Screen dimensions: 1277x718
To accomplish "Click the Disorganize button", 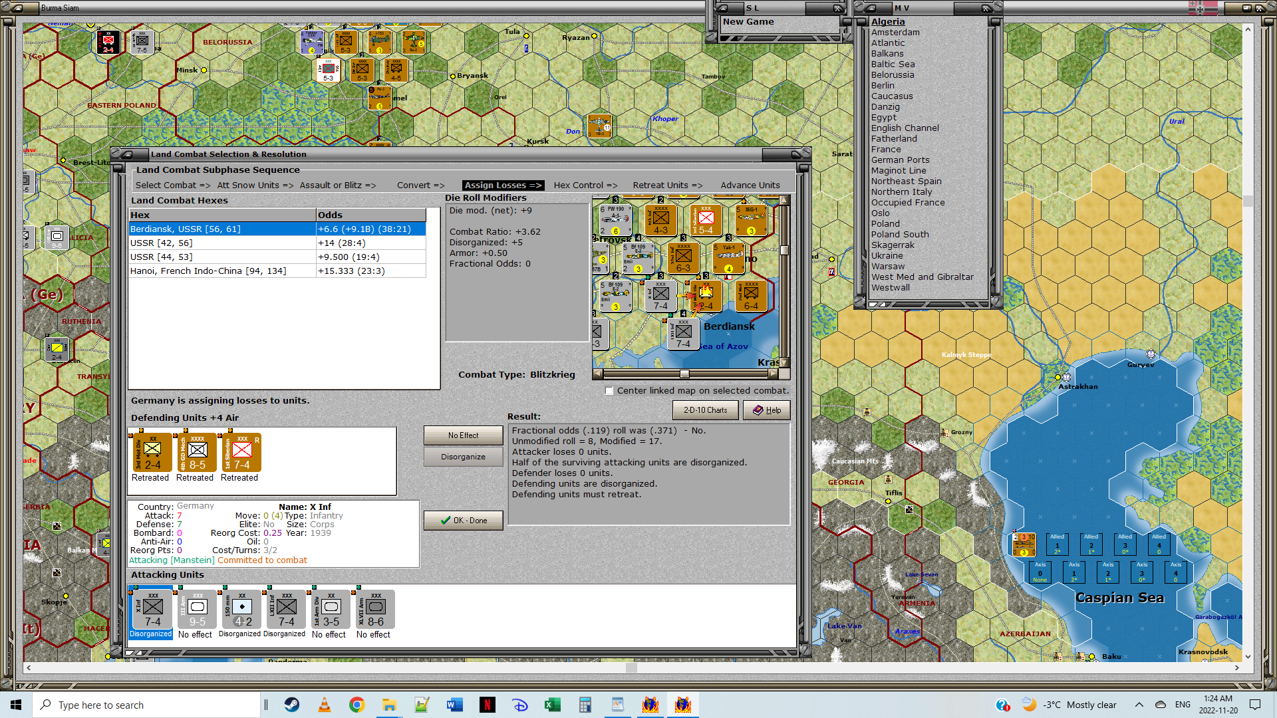I will click(463, 457).
